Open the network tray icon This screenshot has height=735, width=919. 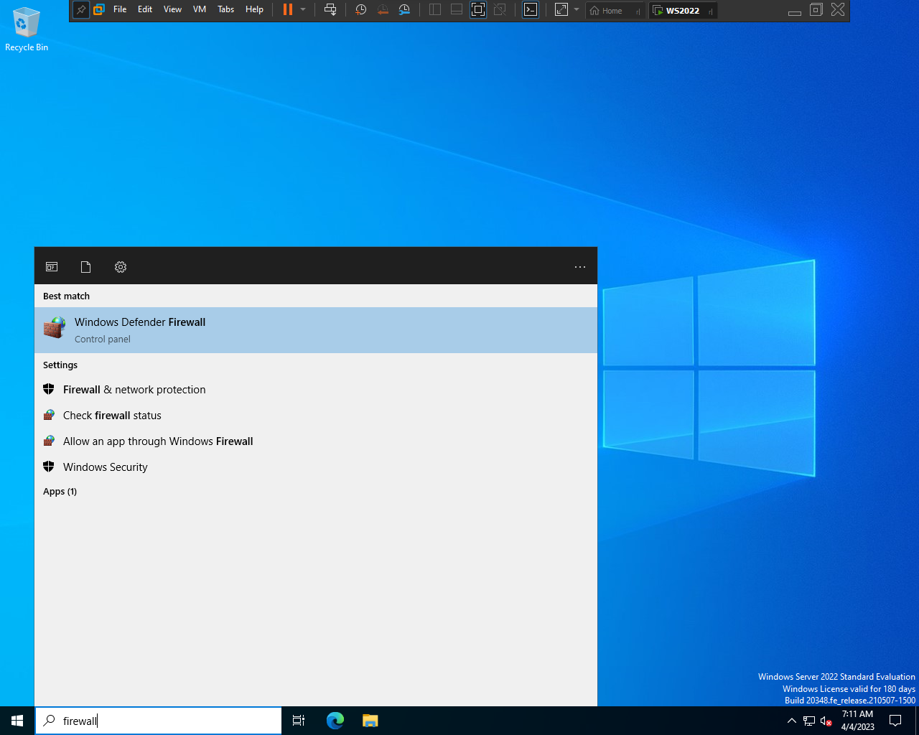pyautogui.click(x=809, y=721)
